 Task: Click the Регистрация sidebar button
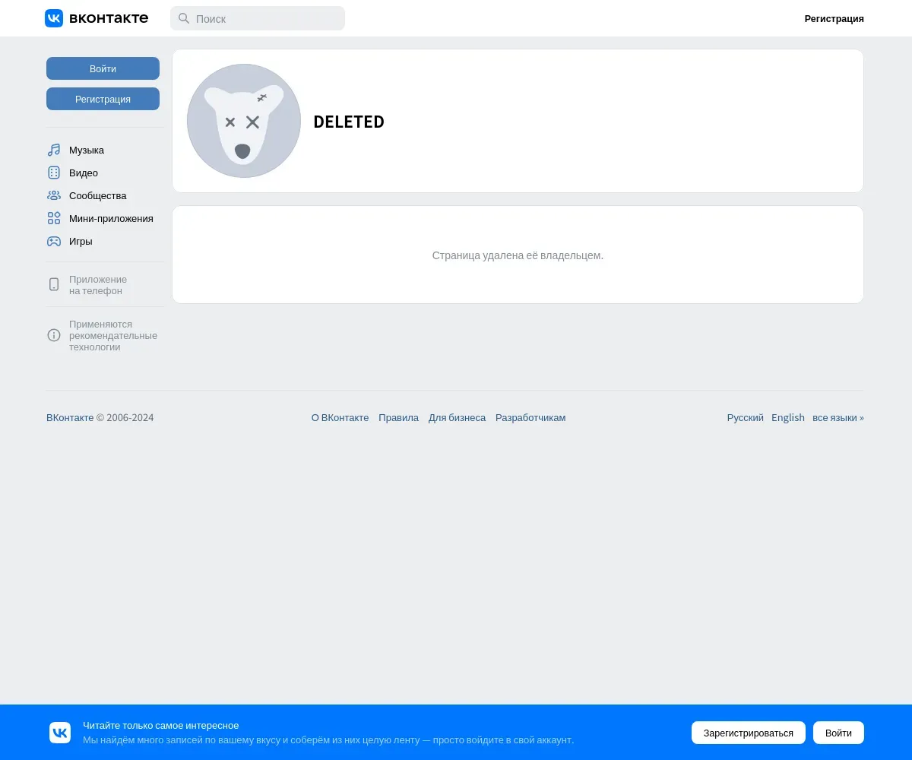(103, 99)
